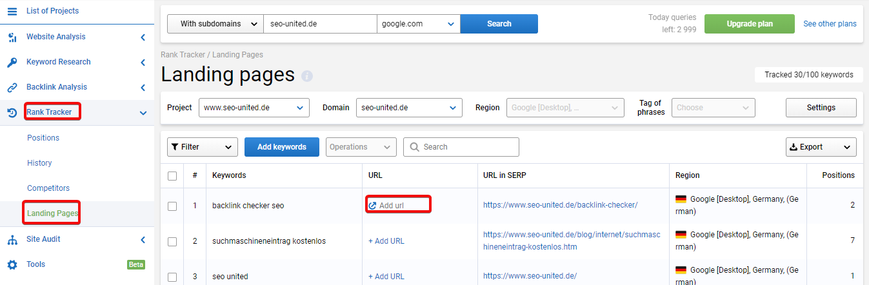Image resolution: width=869 pixels, height=285 pixels.
Task: Click the German flag in row 1
Action: 681,199
